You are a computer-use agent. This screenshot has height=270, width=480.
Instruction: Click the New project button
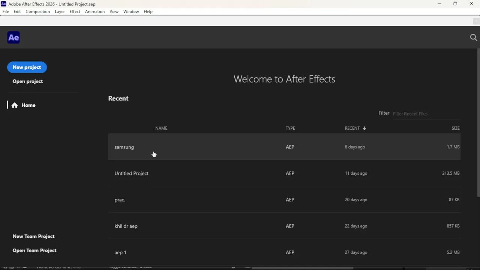click(27, 67)
